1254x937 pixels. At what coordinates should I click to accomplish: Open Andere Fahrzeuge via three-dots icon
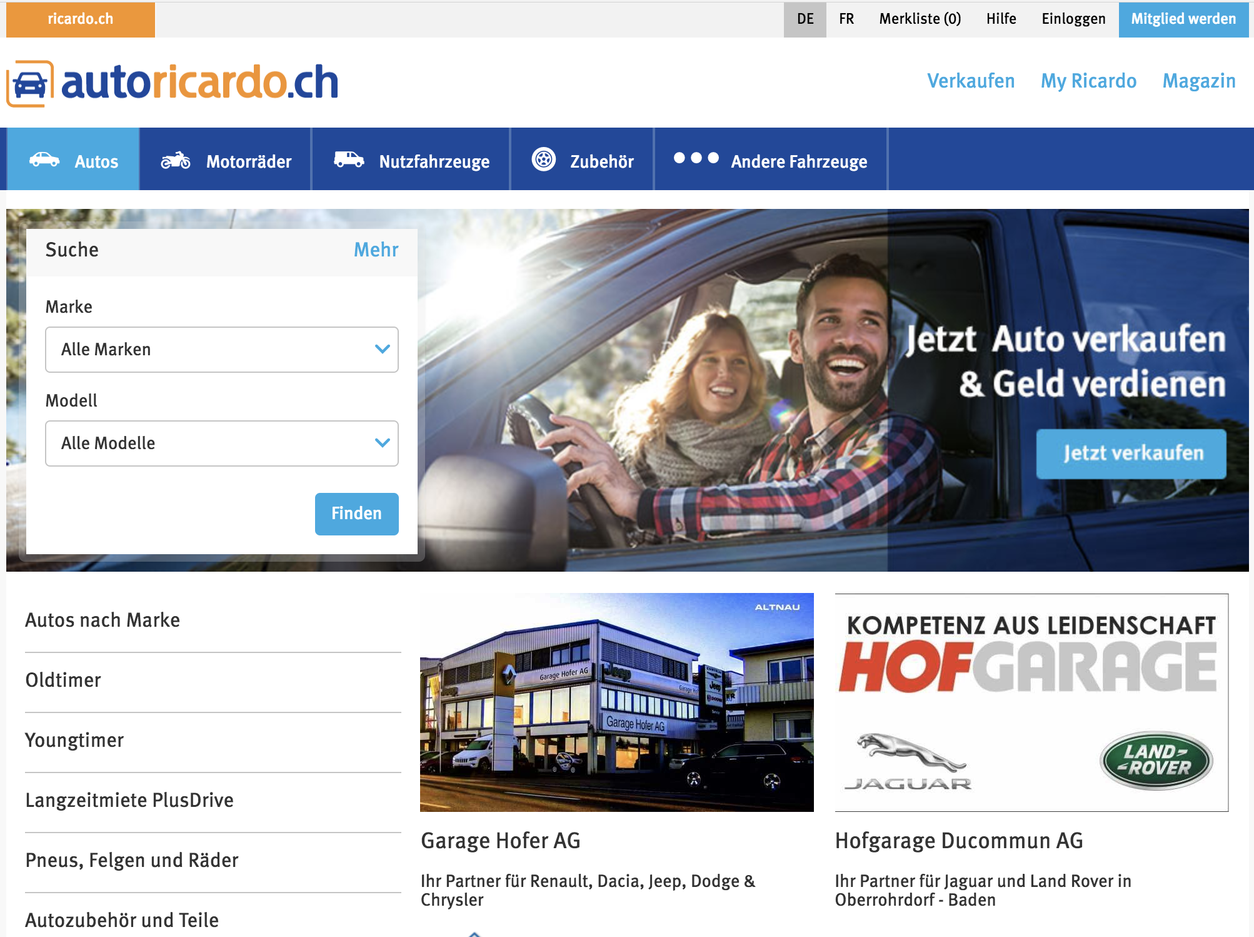[x=697, y=158]
